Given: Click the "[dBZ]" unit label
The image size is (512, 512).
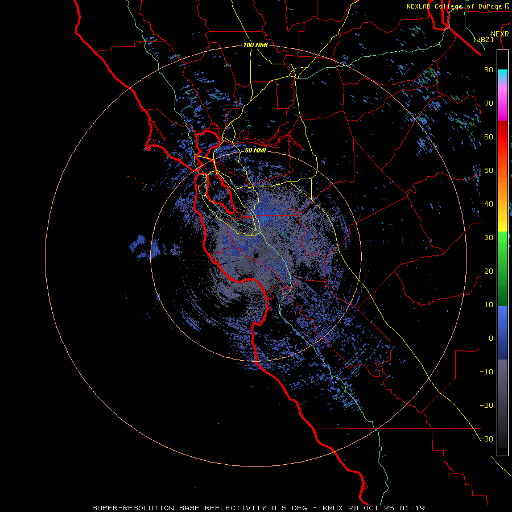Looking at the screenshot, I should [x=483, y=40].
